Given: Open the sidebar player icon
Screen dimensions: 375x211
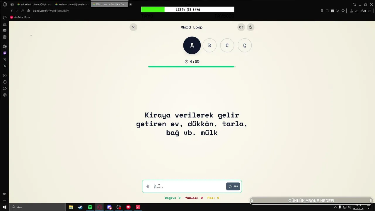Looking at the screenshot, I should coord(5,76).
